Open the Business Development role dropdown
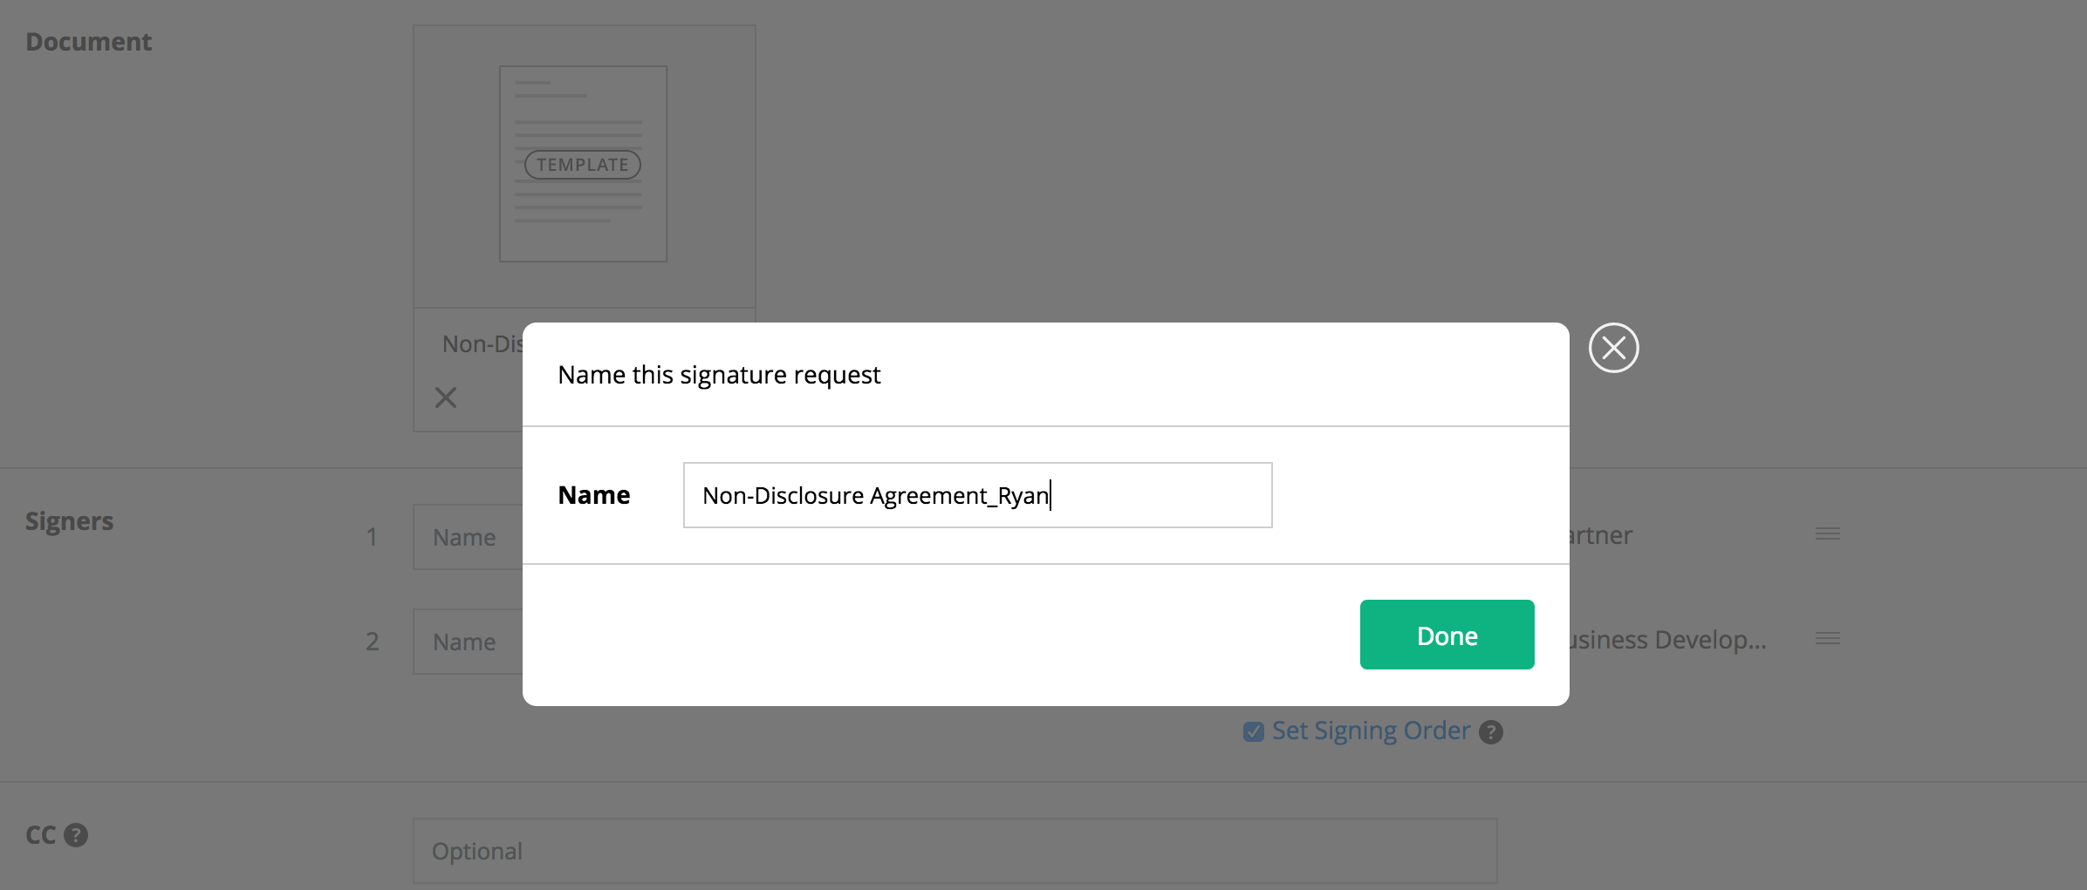 coord(1666,639)
